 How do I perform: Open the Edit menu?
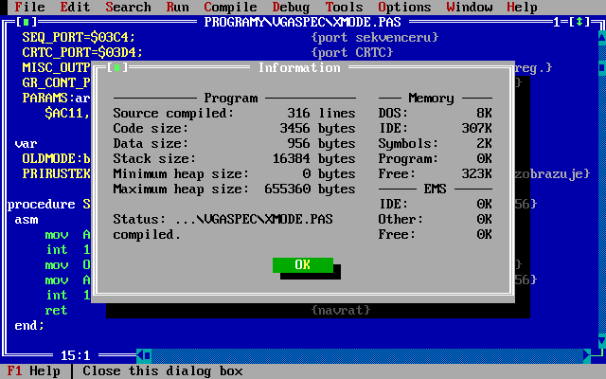click(x=75, y=7)
